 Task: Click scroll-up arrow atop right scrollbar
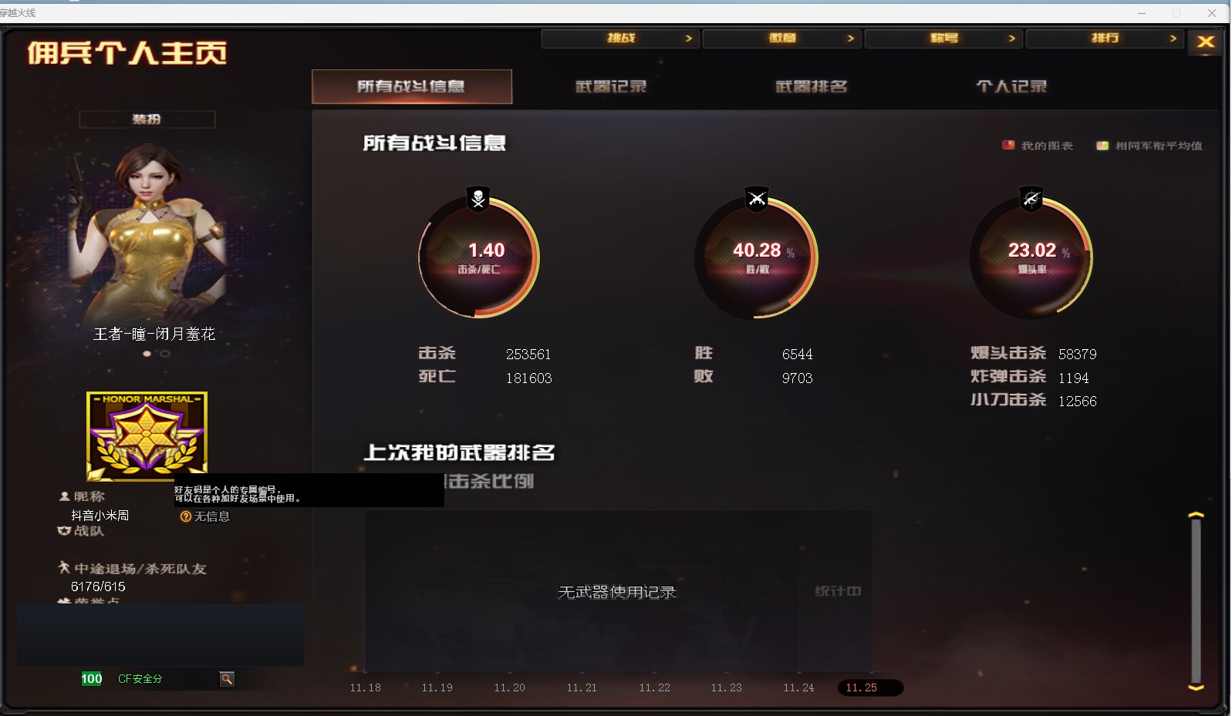pos(1196,515)
